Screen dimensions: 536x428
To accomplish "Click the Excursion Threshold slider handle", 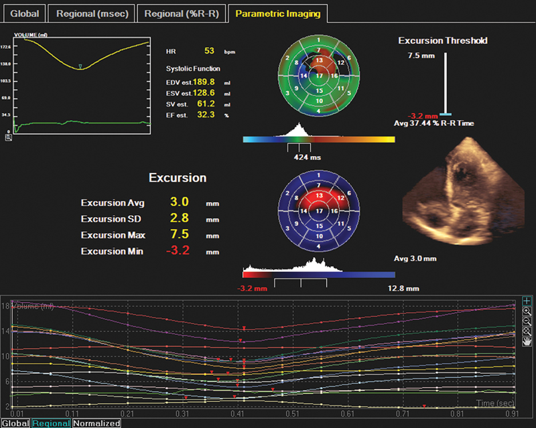I will (445, 115).
